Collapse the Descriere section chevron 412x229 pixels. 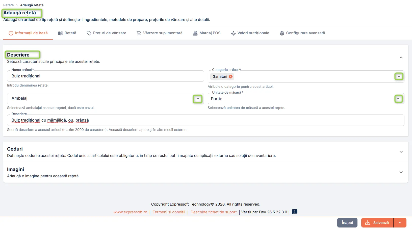(401, 58)
